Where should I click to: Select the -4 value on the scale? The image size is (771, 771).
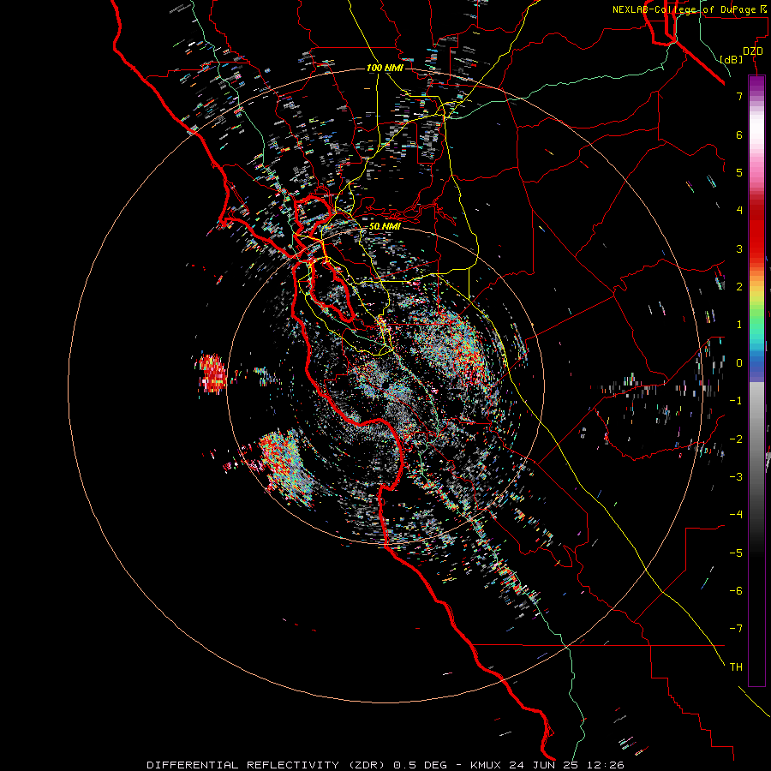click(x=736, y=514)
